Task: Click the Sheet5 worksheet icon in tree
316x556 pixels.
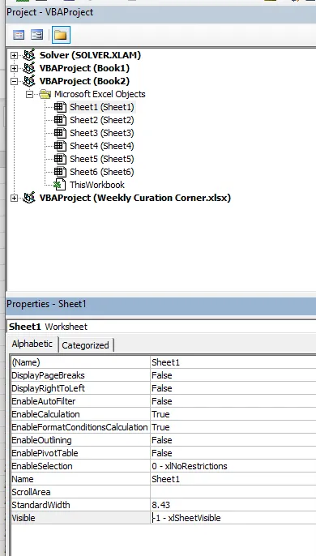Action: point(60,159)
